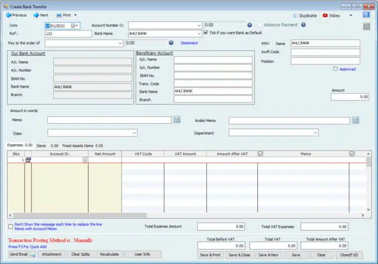Switch to the Items tab
This screenshot has width=378, height=264.
pos(41,146)
